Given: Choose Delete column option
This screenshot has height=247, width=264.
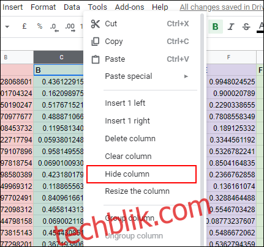Looking at the screenshot, I should tap(130, 139).
